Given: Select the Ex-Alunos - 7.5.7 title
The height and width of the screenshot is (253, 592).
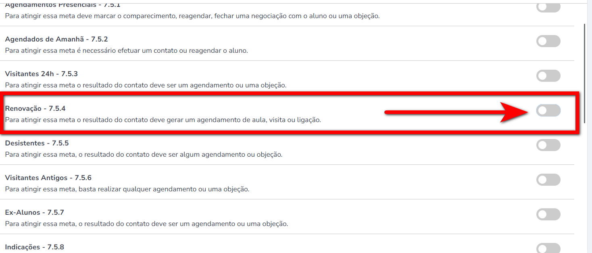Looking at the screenshot, I should 34,212.
